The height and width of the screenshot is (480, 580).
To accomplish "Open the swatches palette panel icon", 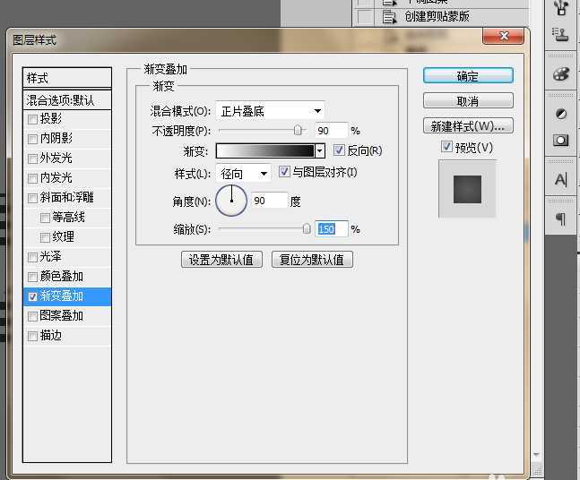I will coord(562,73).
